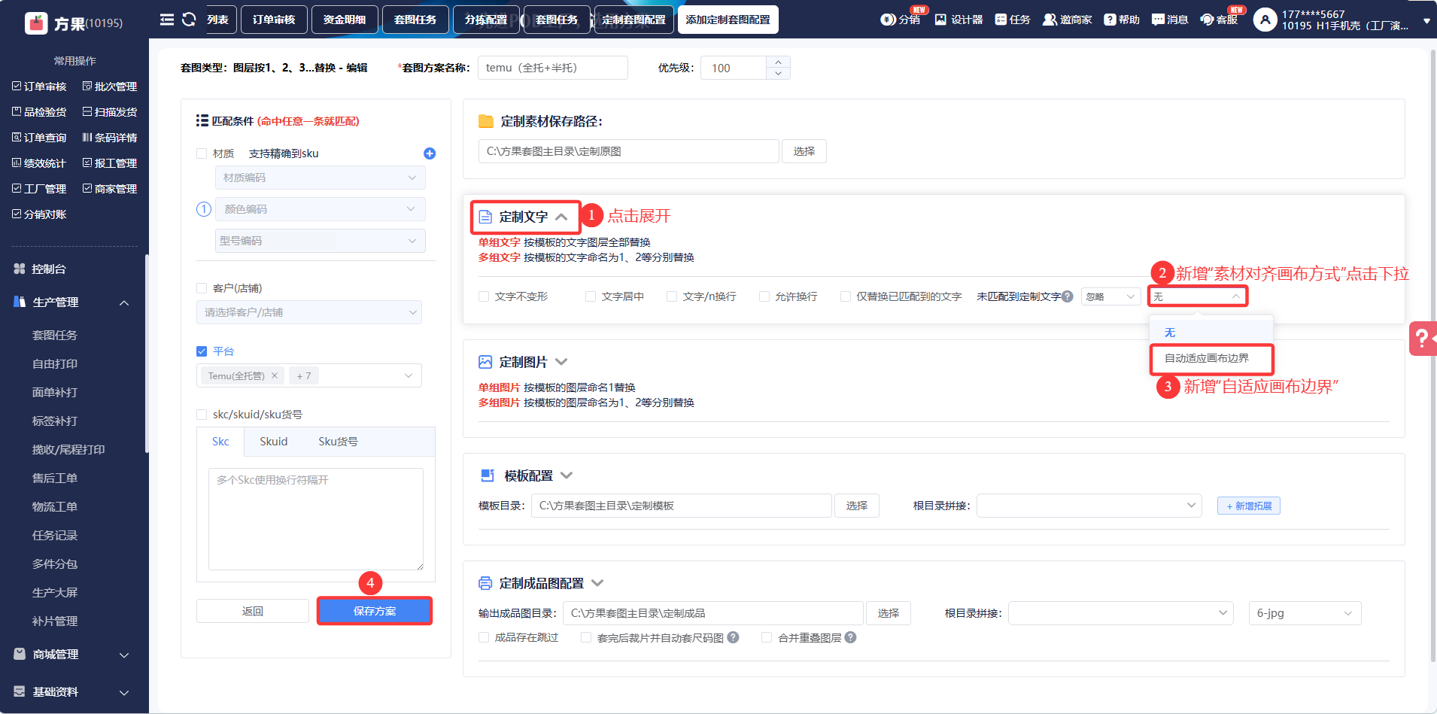Switch to the 资金明细 tab in the top bar

tap(345, 20)
